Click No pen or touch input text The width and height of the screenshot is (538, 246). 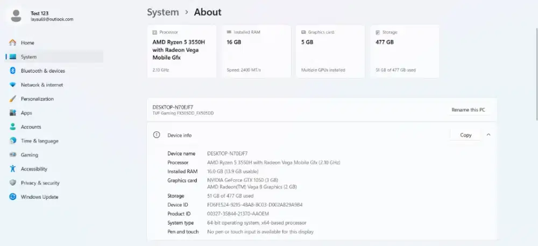point(260,231)
